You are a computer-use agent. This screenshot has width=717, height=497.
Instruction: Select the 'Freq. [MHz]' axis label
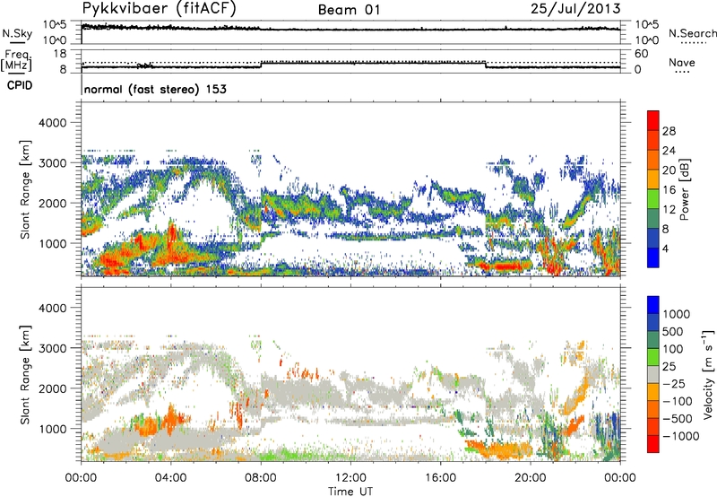16,60
